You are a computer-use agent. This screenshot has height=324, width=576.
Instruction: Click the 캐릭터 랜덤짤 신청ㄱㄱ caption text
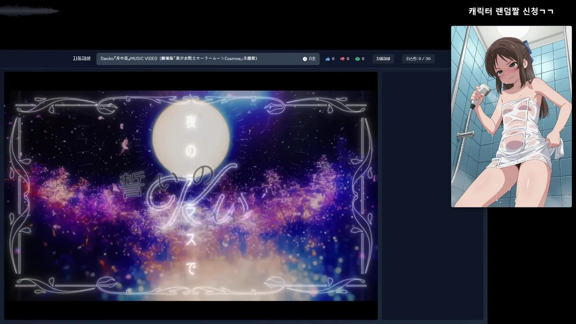(511, 11)
